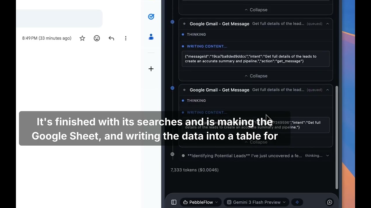The height and width of the screenshot is (208, 371).
Task: Click the plus icon to get add-ons
Action: pos(151,69)
